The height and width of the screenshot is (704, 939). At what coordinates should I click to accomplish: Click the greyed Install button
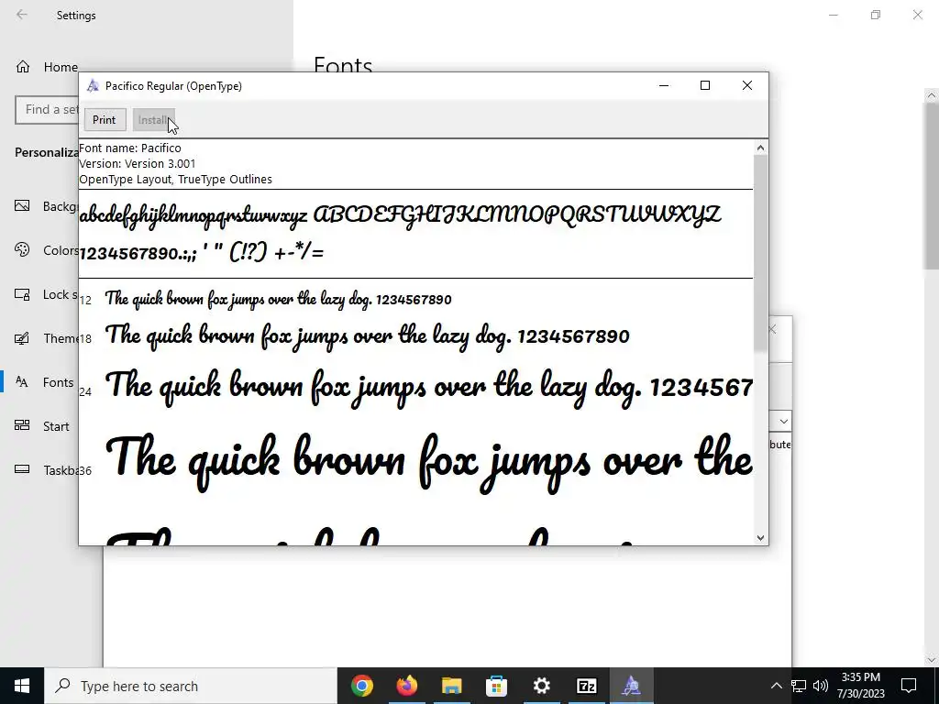[x=153, y=120]
